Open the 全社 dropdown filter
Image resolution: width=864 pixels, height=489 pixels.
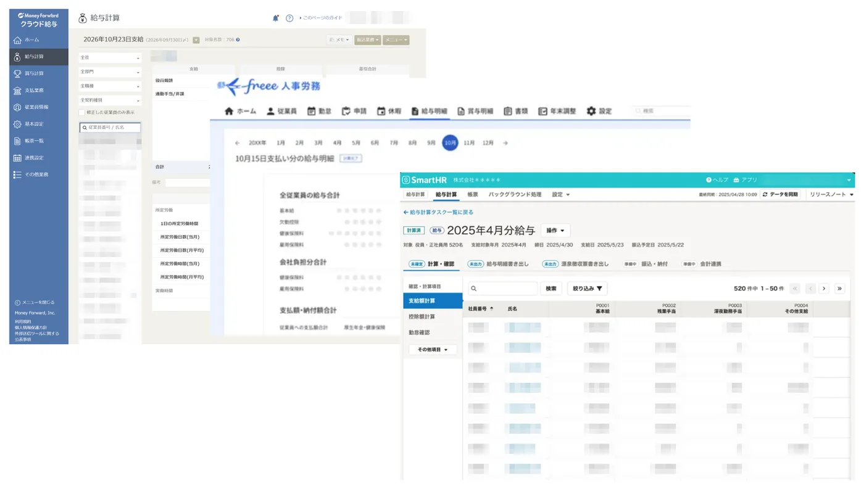(x=110, y=57)
